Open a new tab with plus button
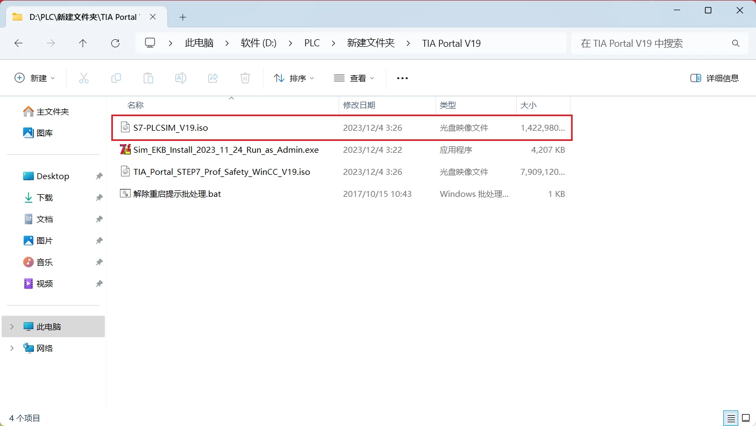Screen dimensions: 756x426 coord(183,17)
